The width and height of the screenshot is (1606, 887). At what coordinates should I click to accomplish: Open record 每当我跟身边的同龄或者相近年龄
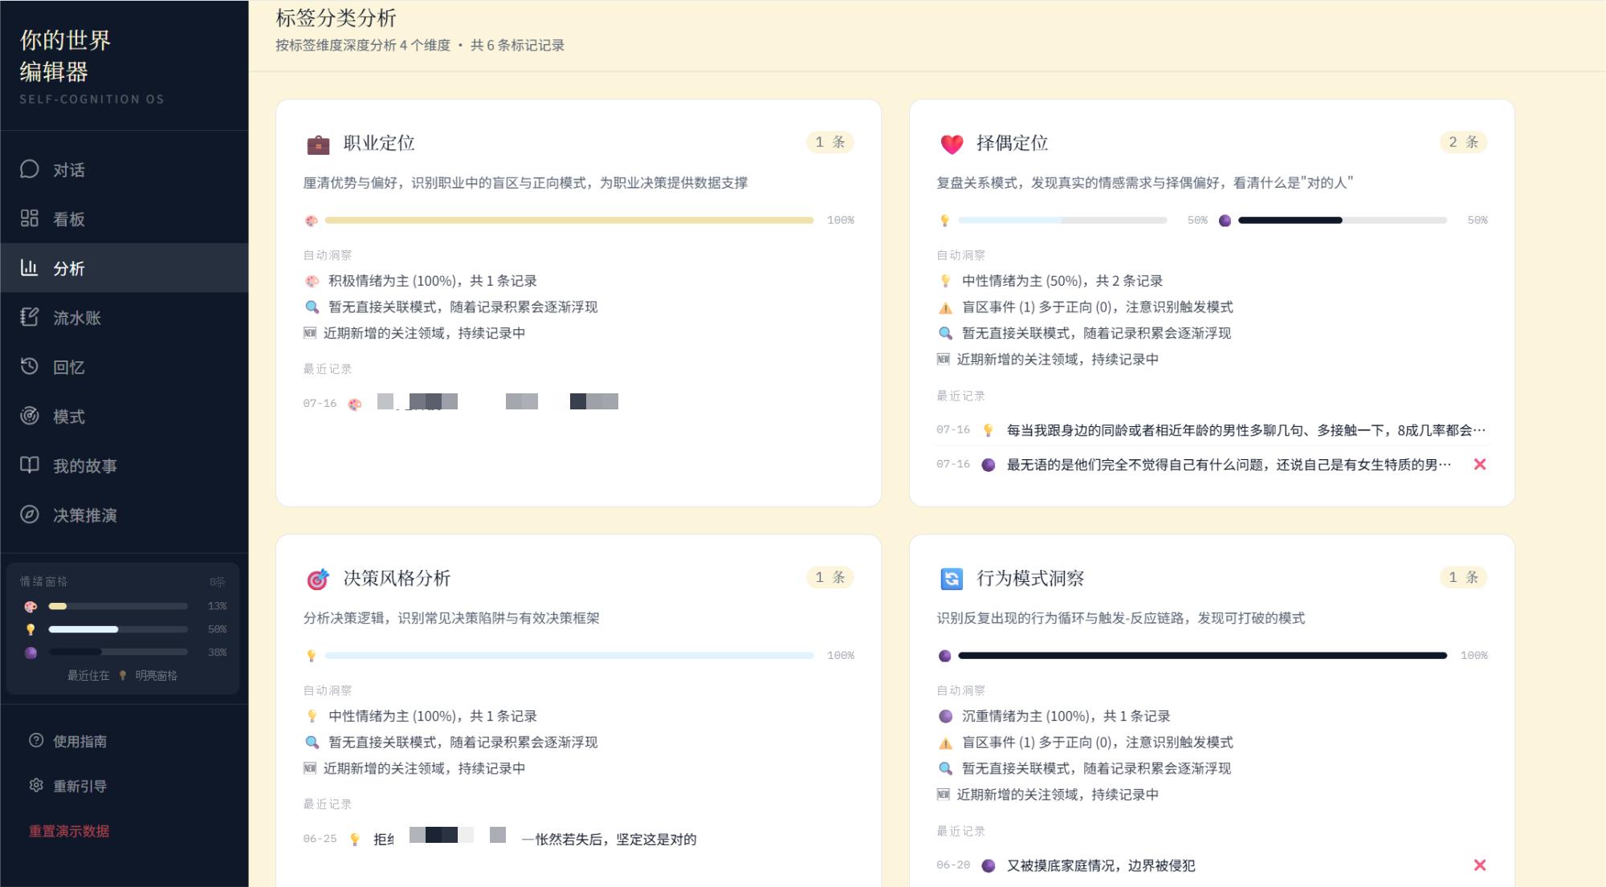(x=1212, y=430)
